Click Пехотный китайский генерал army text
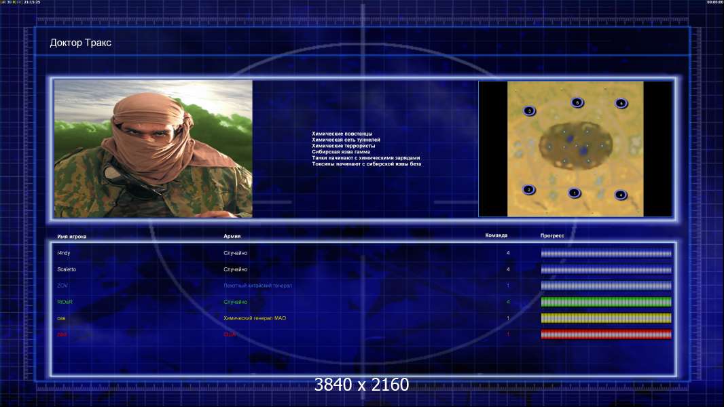Screen dimensions: 724x407 [x=257, y=286]
